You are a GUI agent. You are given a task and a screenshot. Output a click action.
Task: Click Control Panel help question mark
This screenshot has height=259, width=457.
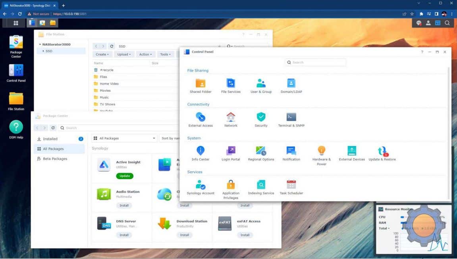click(422, 52)
